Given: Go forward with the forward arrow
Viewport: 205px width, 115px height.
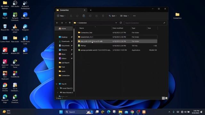Looking at the screenshot, I should pyautogui.click(x=62, y=23).
